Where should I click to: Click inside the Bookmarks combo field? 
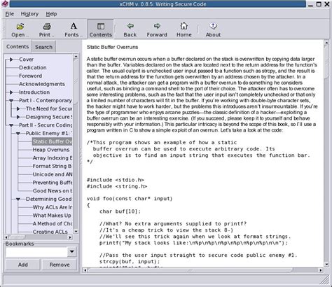(x=36, y=252)
